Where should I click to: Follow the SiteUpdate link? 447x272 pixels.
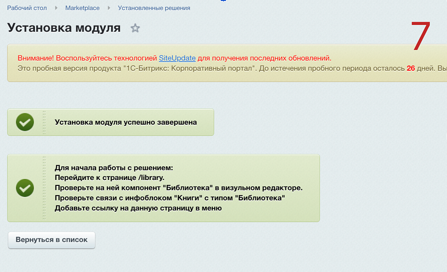177,58
